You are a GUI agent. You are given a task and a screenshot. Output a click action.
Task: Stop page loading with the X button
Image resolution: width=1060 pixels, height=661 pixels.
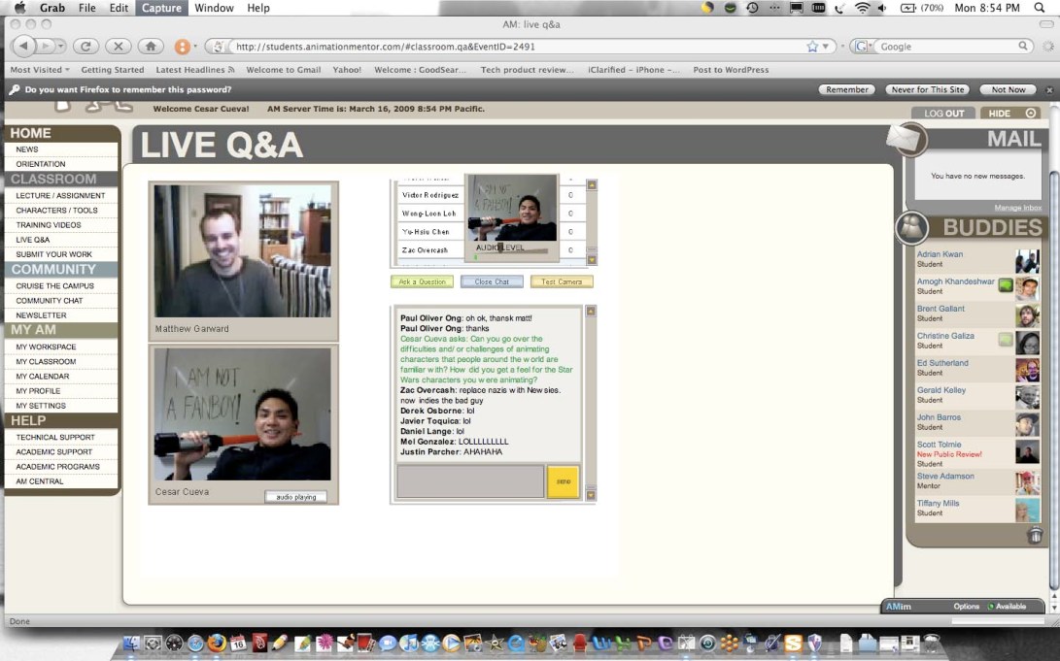[x=118, y=46]
